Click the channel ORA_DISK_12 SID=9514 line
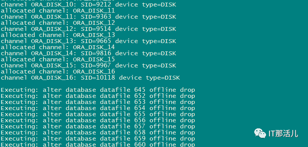Viewport: 308px width, 147px height. click(x=88, y=29)
